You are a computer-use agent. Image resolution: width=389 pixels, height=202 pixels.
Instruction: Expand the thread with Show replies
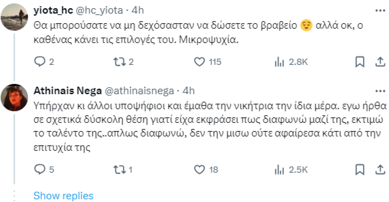pyautogui.click(x=63, y=196)
